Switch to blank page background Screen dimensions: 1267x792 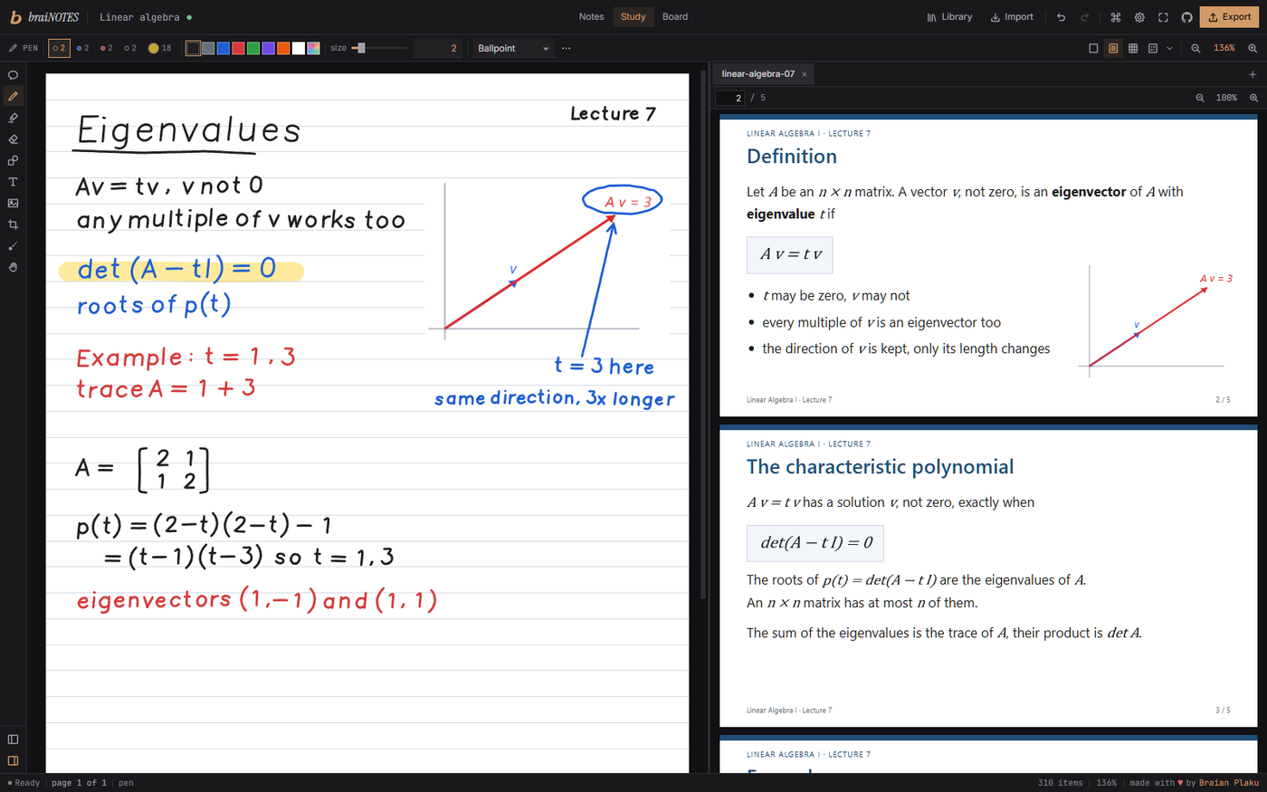(1093, 48)
